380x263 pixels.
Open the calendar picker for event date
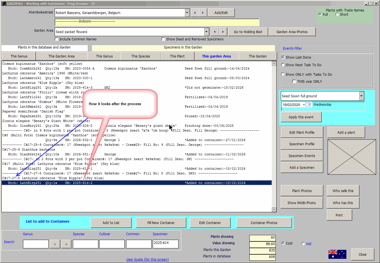[x=308, y=105]
